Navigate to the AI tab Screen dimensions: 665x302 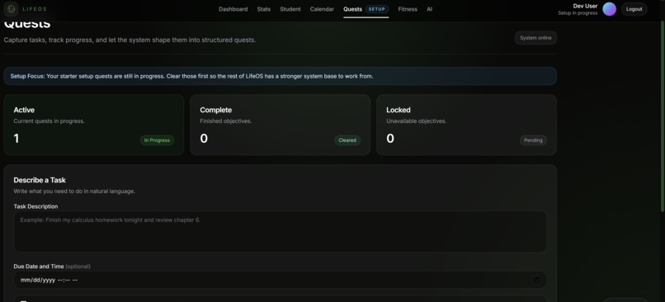pyautogui.click(x=430, y=9)
